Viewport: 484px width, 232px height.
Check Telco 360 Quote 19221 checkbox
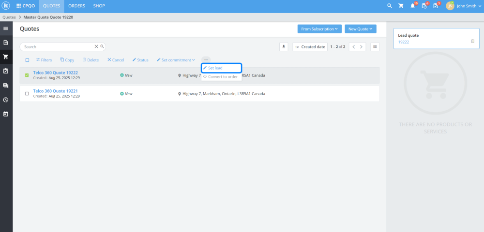click(27, 93)
